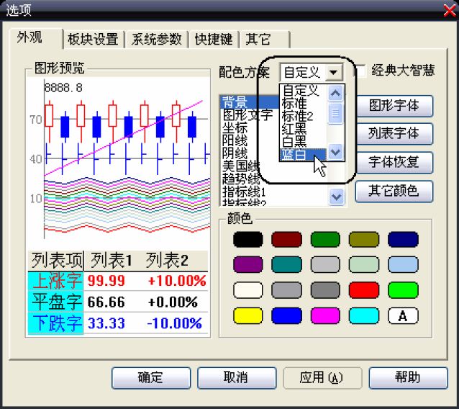Viewport: 459px width, 409px height.
Task: Click the 字体恢复 button
Action: coord(394,162)
